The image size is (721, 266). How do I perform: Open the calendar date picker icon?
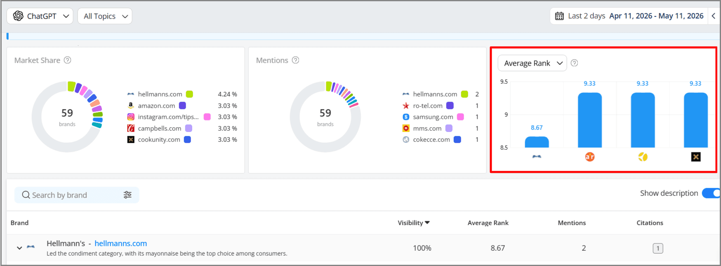[x=559, y=16]
